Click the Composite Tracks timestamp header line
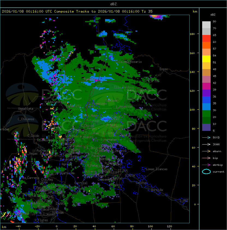The height and width of the screenshot is (230, 227). pyautogui.click(x=77, y=11)
